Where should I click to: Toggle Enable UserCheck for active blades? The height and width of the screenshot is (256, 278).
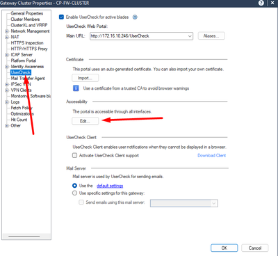coord(61,17)
